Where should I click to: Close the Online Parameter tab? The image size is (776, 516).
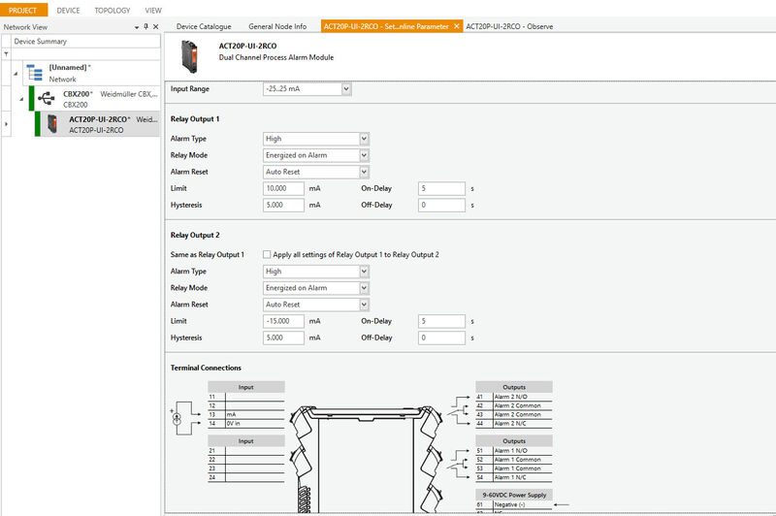[457, 26]
